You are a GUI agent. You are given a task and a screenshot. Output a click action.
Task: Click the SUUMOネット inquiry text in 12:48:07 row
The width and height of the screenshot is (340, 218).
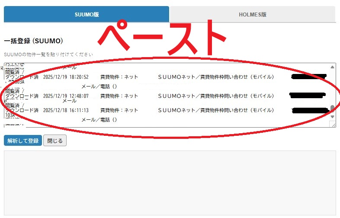coord(215,96)
